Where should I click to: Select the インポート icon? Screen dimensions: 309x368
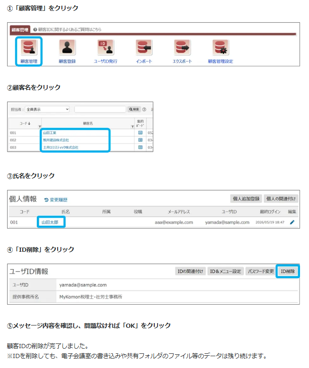point(144,47)
